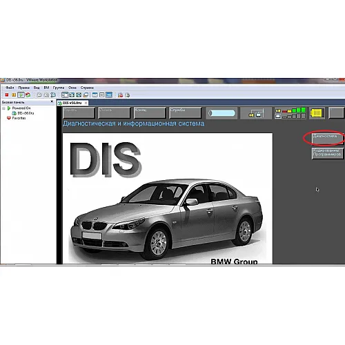Close the DIS v56.0ru tab

click(x=86, y=103)
